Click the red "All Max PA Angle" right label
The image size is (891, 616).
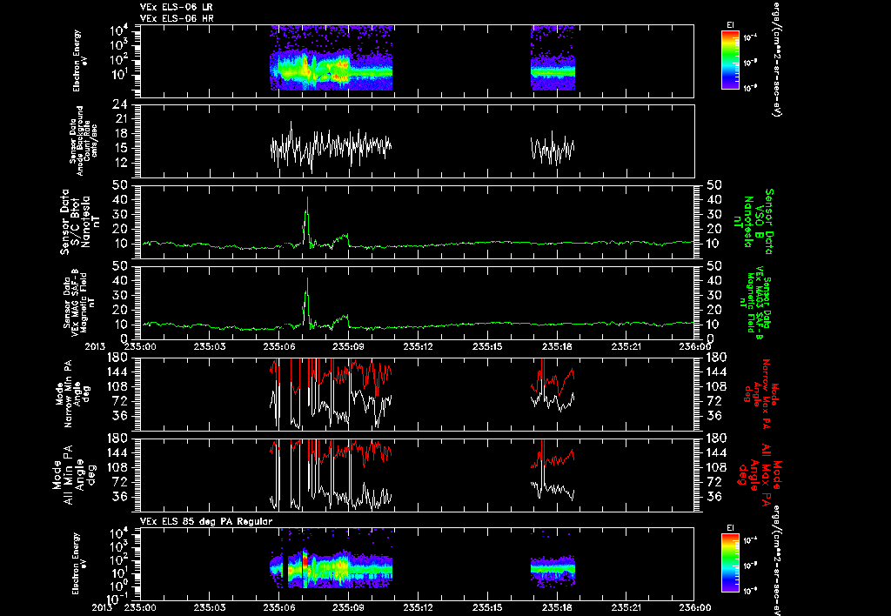tap(760, 474)
